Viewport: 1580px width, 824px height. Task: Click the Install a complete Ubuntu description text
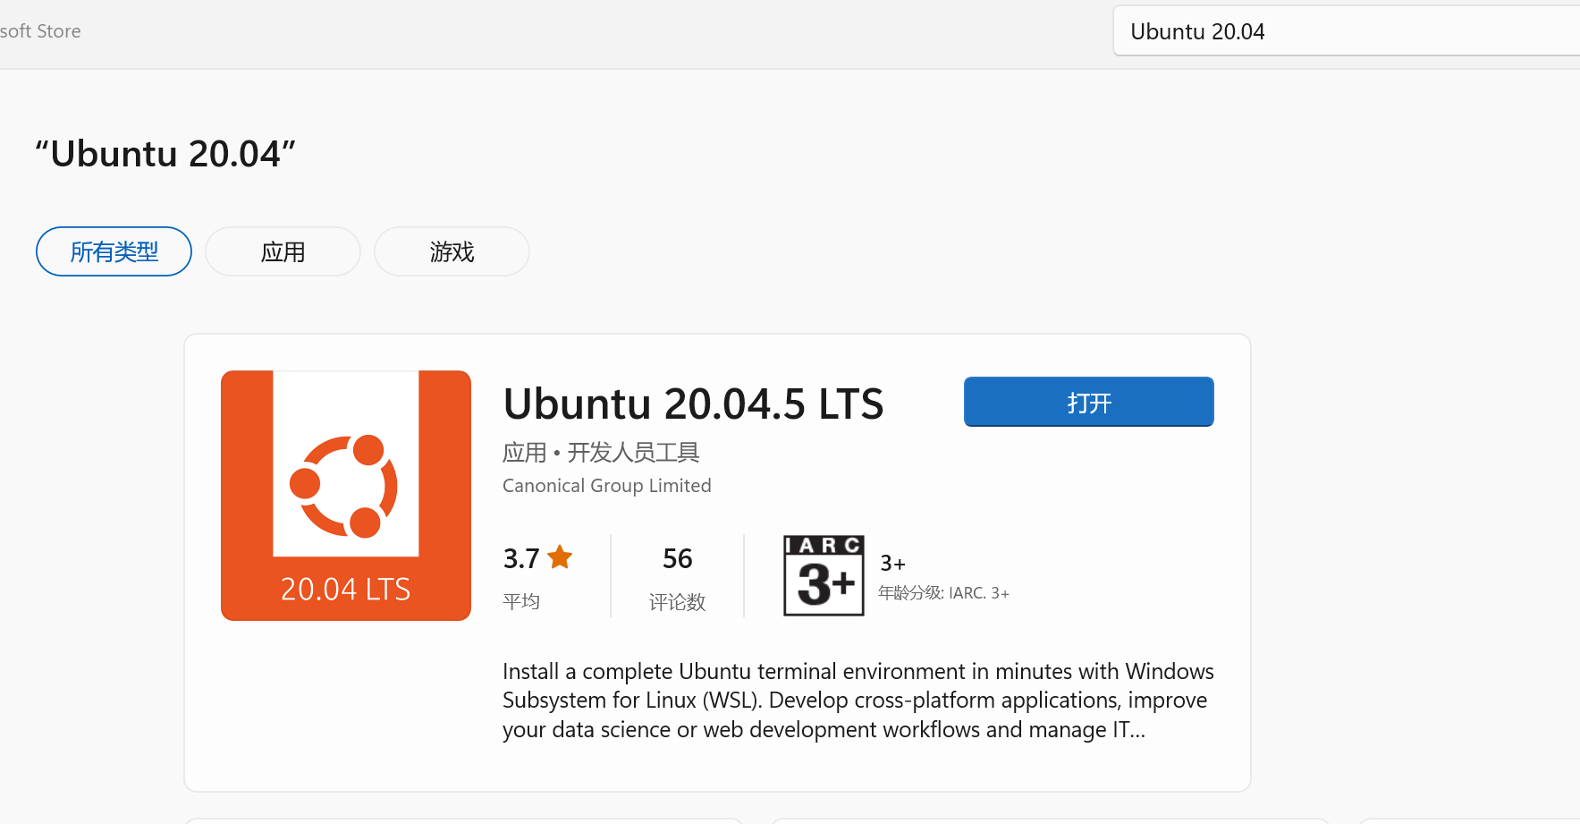click(858, 701)
